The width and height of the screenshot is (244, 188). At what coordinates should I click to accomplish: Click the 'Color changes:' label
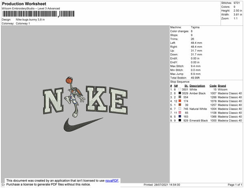pos(179,31)
